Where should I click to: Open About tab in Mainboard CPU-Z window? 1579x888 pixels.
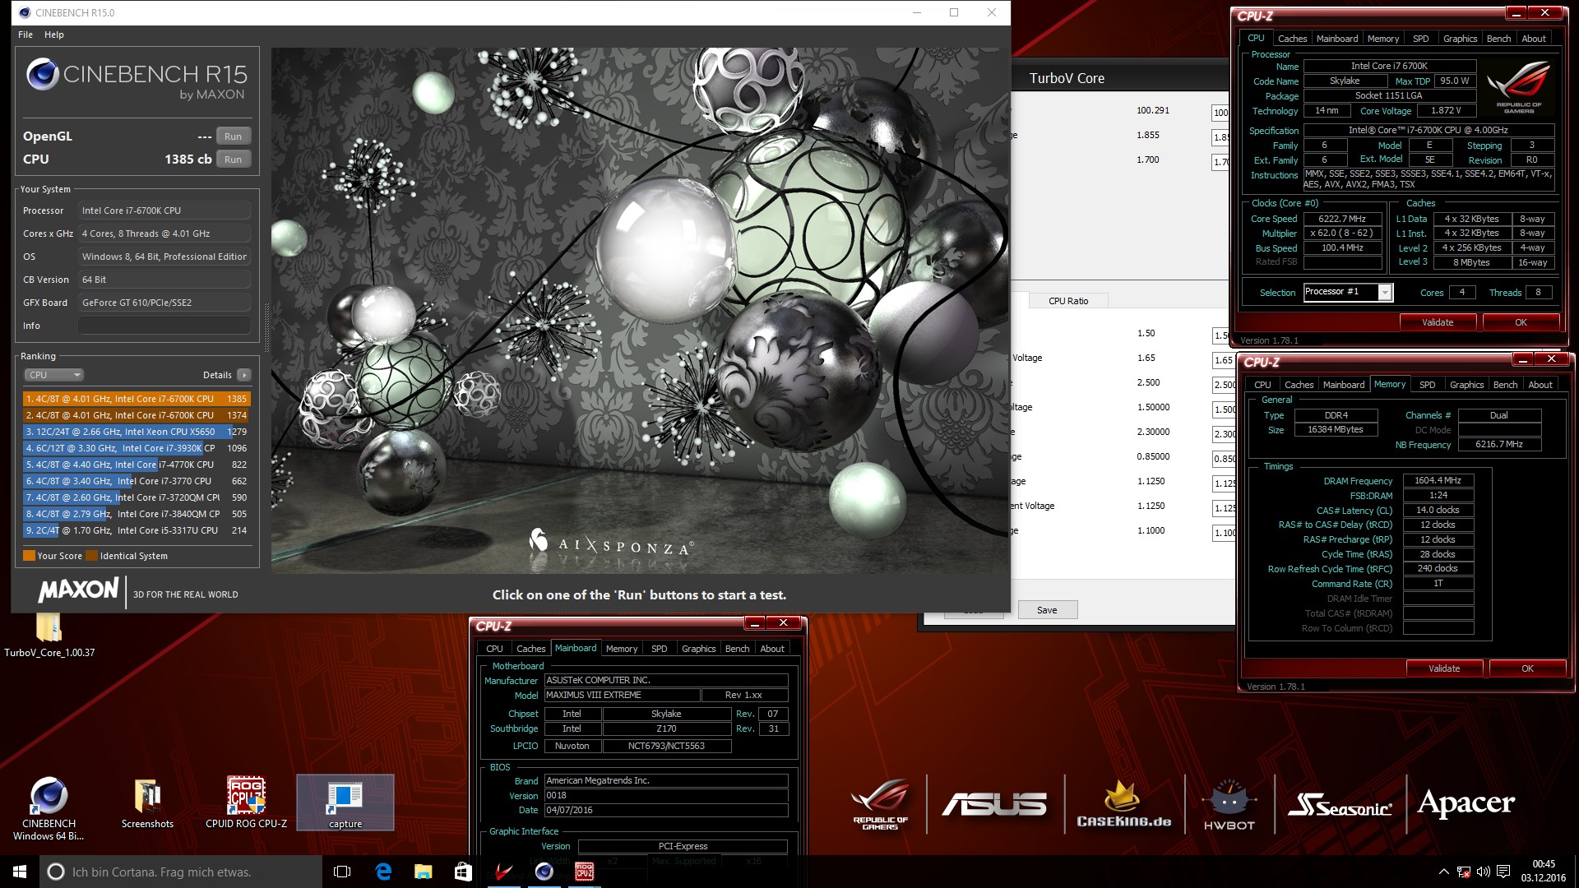(x=772, y=649)
